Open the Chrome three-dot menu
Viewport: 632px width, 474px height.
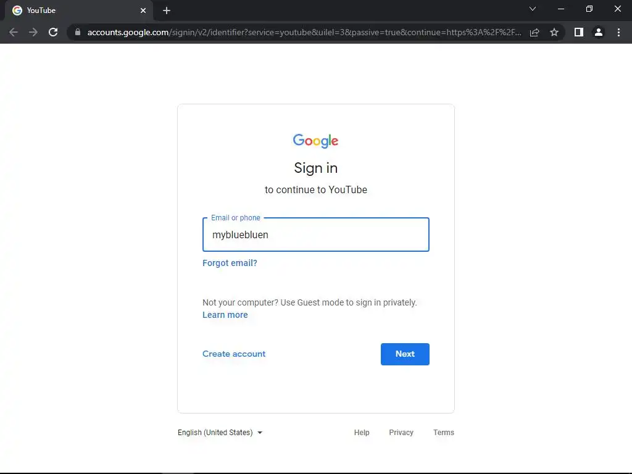(x=618, y=32)
